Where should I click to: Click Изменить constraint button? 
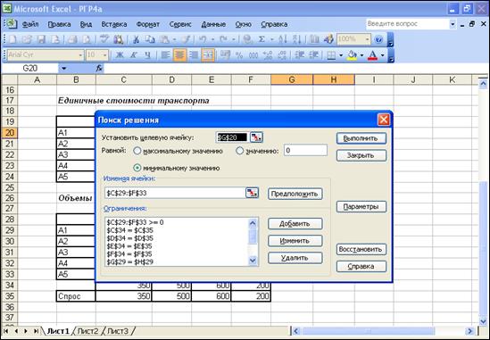point(295,241)
